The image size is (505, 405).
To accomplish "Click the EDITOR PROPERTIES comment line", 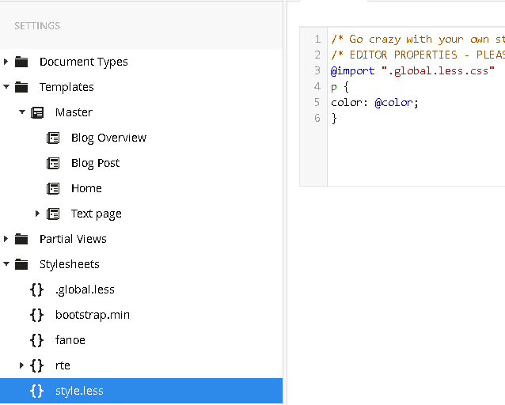I will [418, 55].
